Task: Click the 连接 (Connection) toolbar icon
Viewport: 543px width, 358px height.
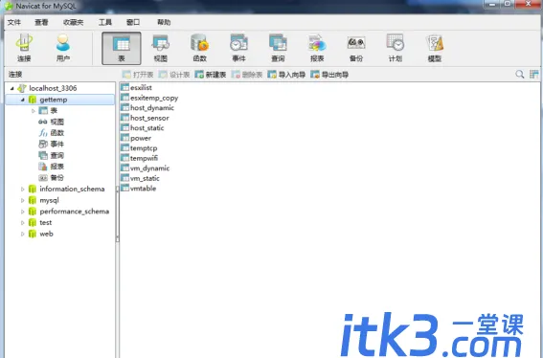Action: 24,48
